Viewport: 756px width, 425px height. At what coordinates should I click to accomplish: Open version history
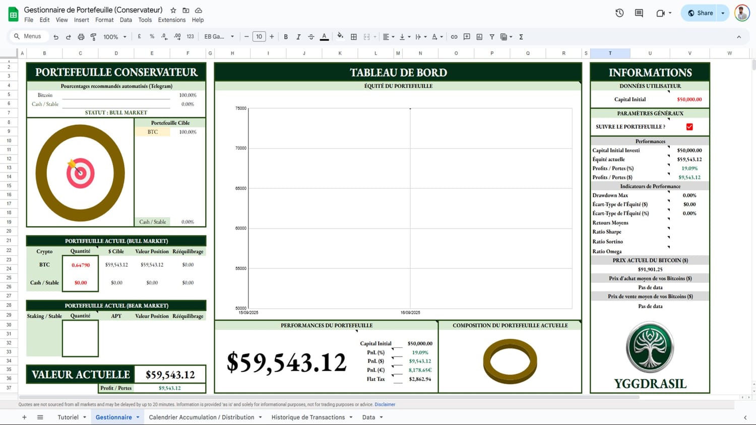(x=619, y=13)
